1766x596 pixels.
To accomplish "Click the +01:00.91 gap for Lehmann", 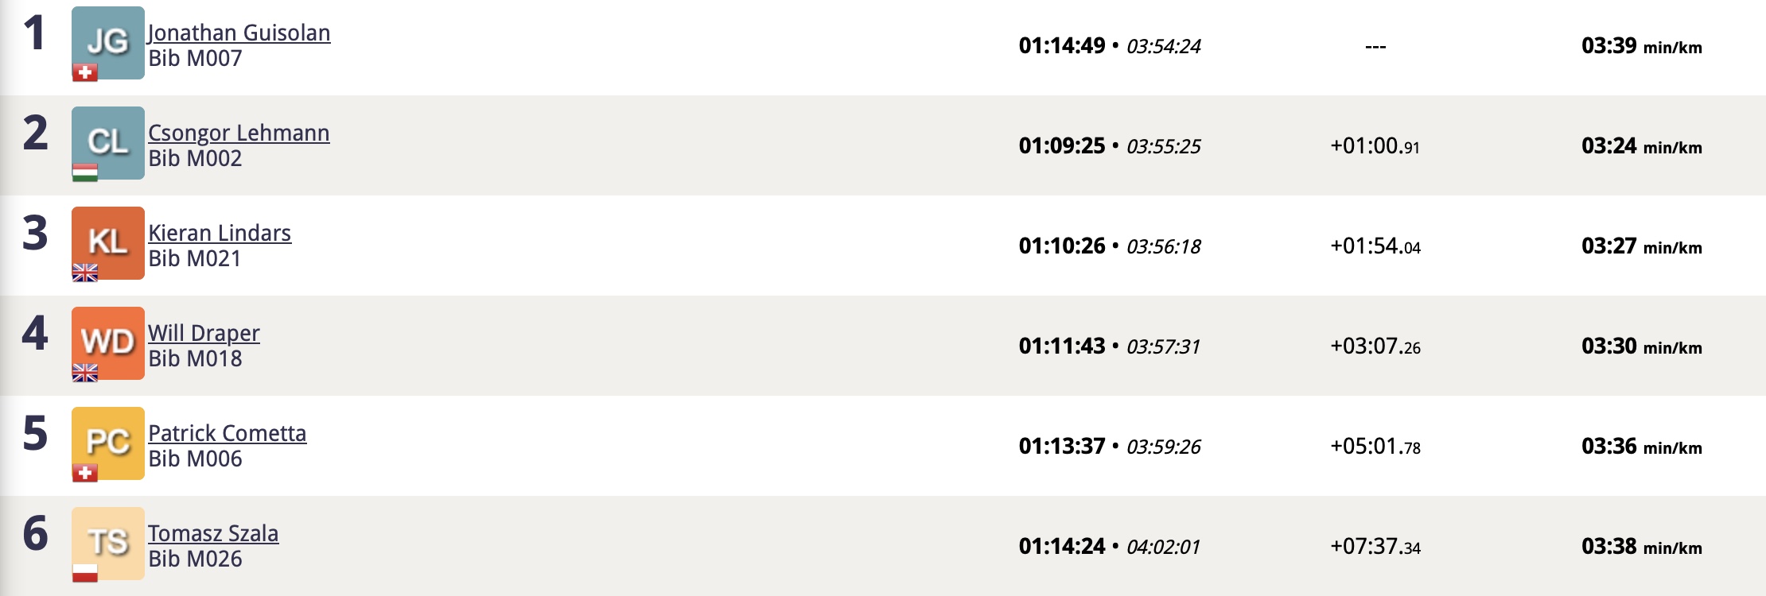I will pos(1375,146).
